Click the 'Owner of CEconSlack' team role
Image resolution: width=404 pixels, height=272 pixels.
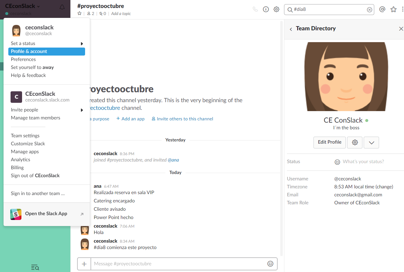tap(357, 203)
